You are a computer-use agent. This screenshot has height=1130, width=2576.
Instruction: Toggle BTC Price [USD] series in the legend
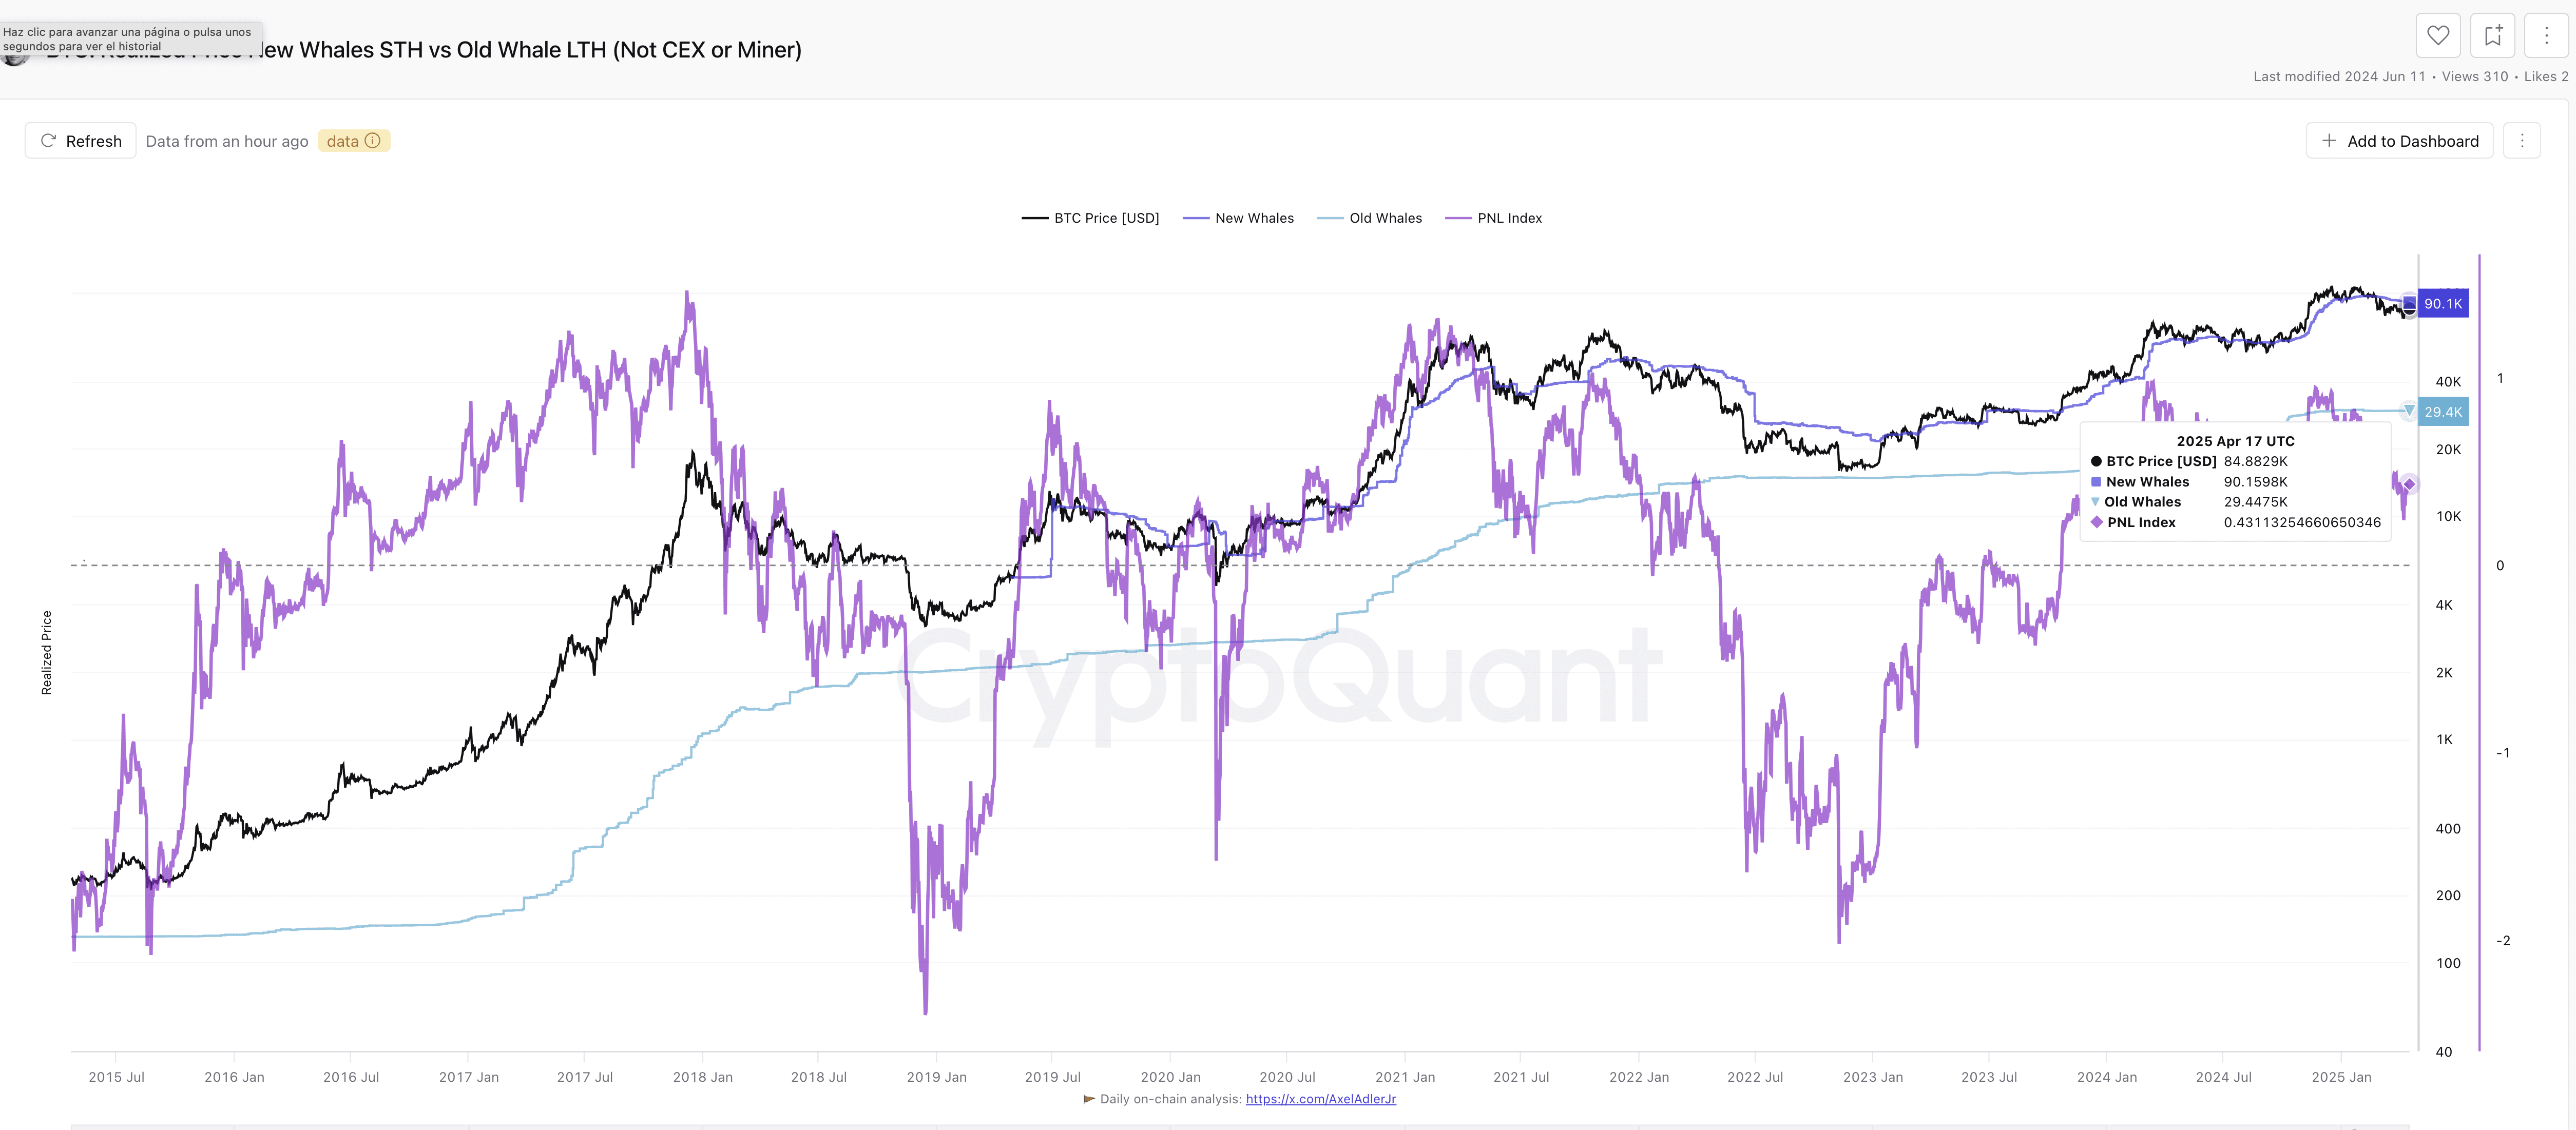(x=1090, y=218)
